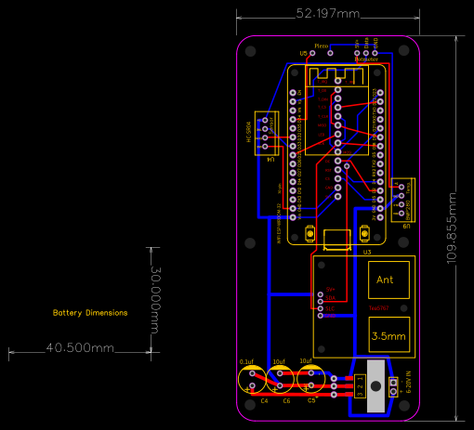Click the right ESP32 push button footprint
This screenshot has width=474, height=430.
coord(364,233)
